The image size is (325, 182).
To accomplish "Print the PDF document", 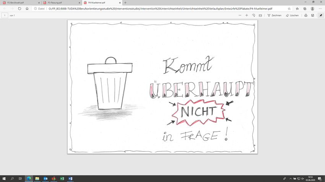I will 305,15.
